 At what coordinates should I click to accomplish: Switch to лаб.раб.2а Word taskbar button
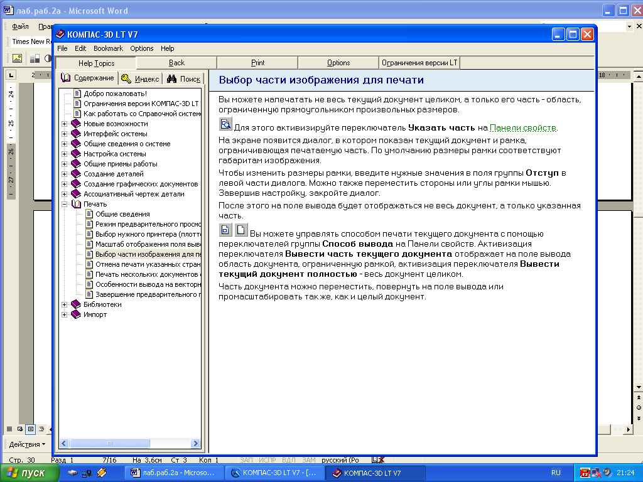point(174,473)
